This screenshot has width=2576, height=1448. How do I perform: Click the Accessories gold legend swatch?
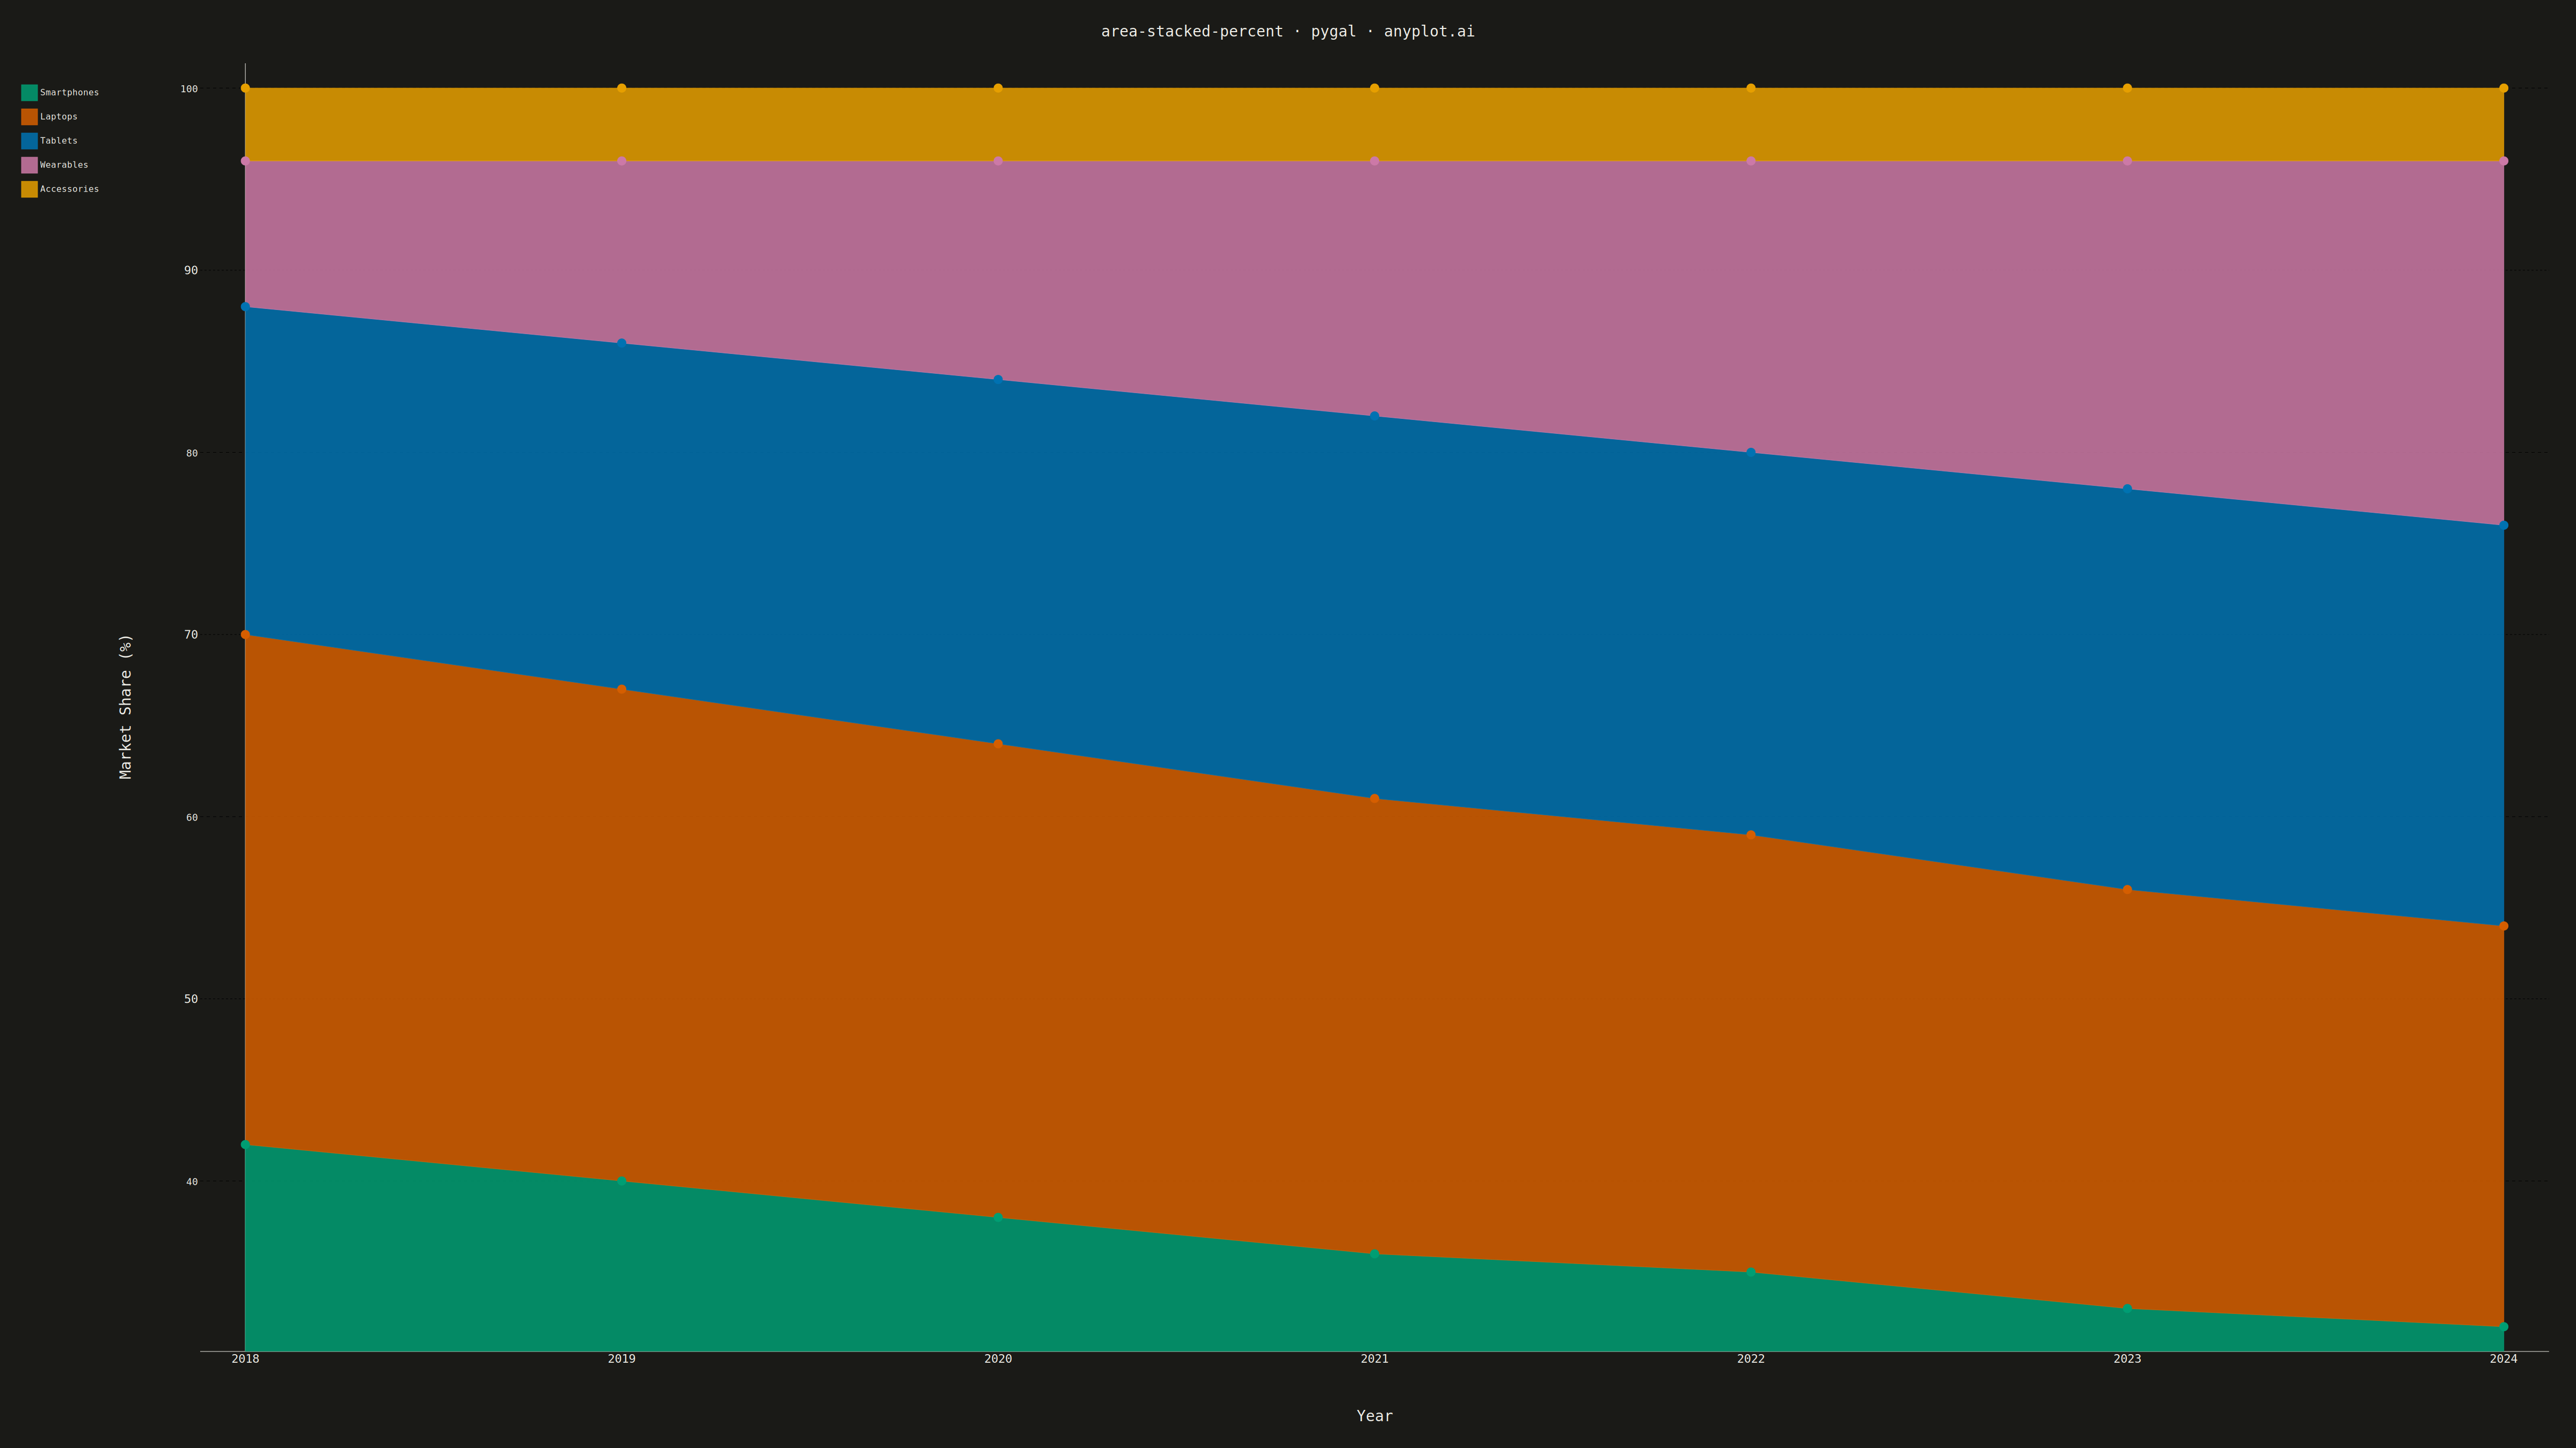tap(29, 189)
